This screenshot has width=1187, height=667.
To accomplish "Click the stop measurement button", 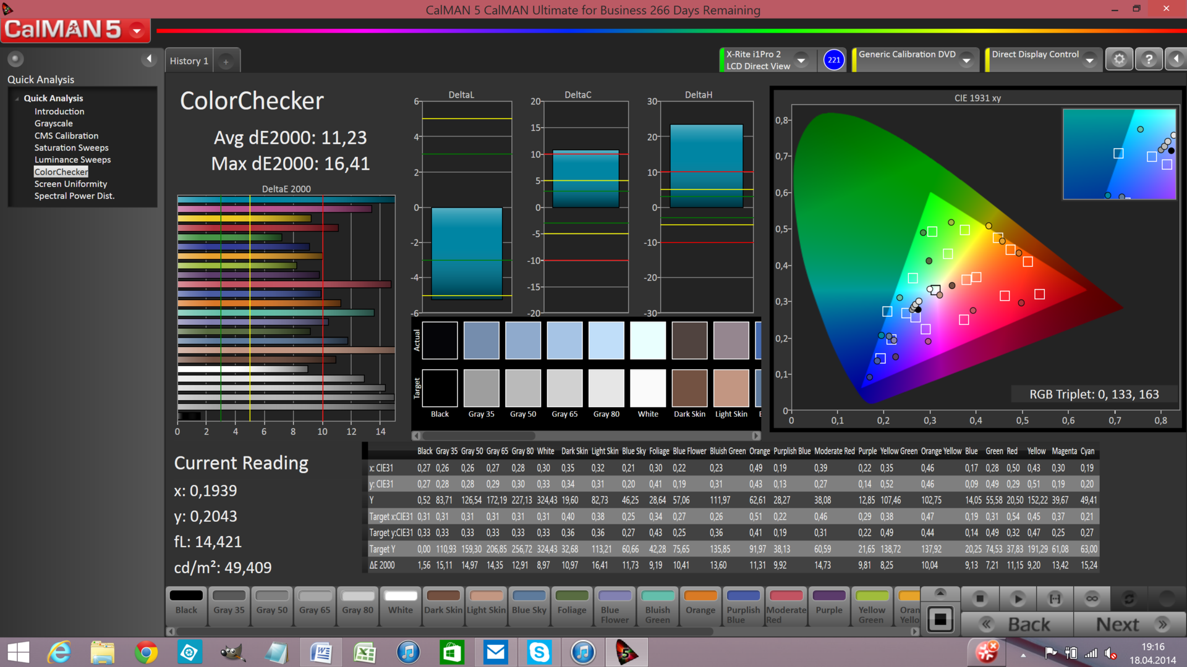I will (980, 598).
